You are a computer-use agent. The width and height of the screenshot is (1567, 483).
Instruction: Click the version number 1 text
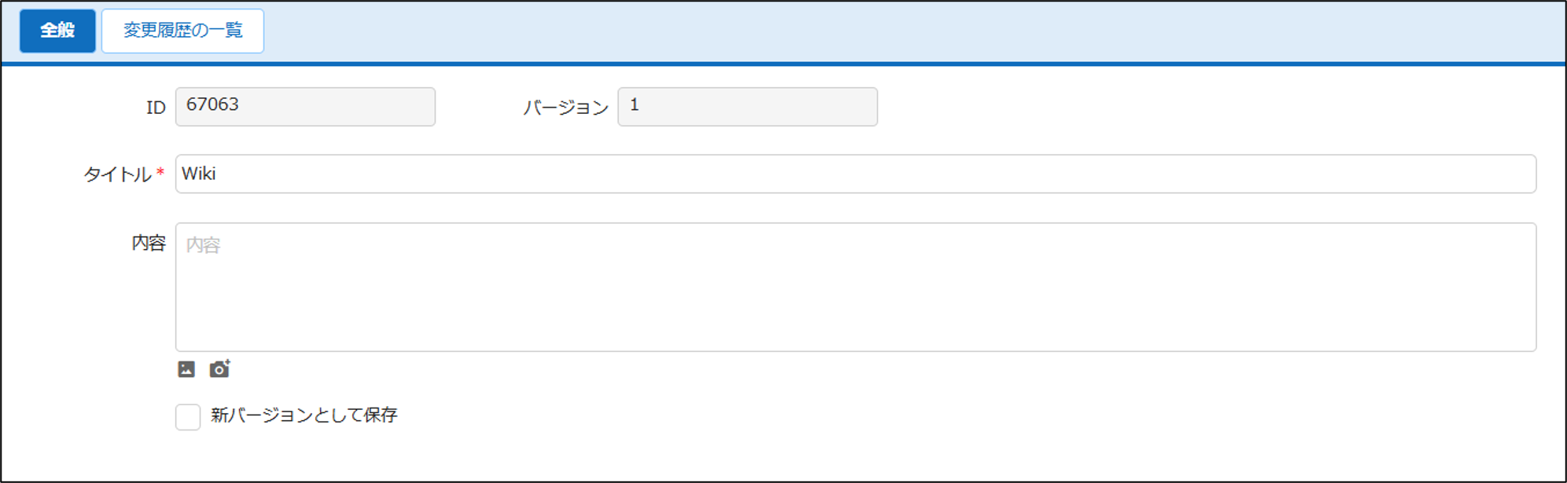pos(635,104)
